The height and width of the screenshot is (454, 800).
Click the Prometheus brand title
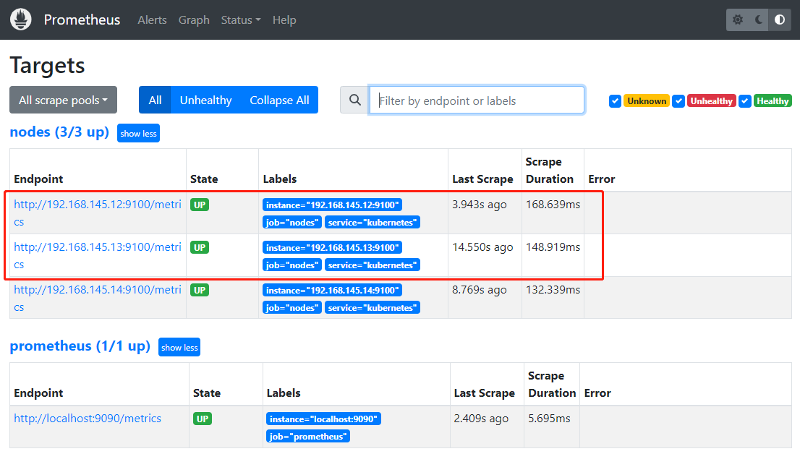pyautogui.click(x=82, y=20)
